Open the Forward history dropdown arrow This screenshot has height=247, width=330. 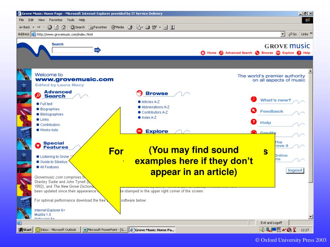[44, 27]
